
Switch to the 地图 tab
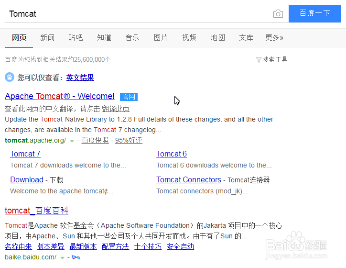[x=217, y=37]
